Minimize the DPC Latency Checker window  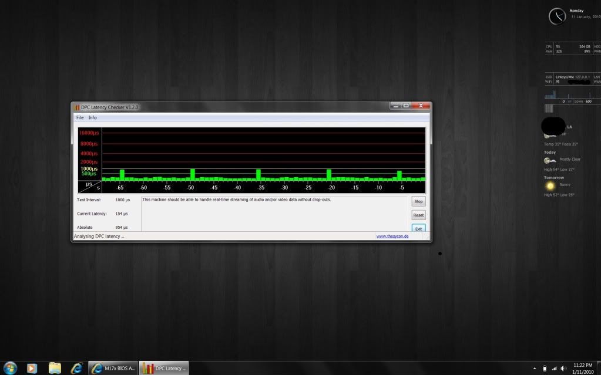[396, 106]
